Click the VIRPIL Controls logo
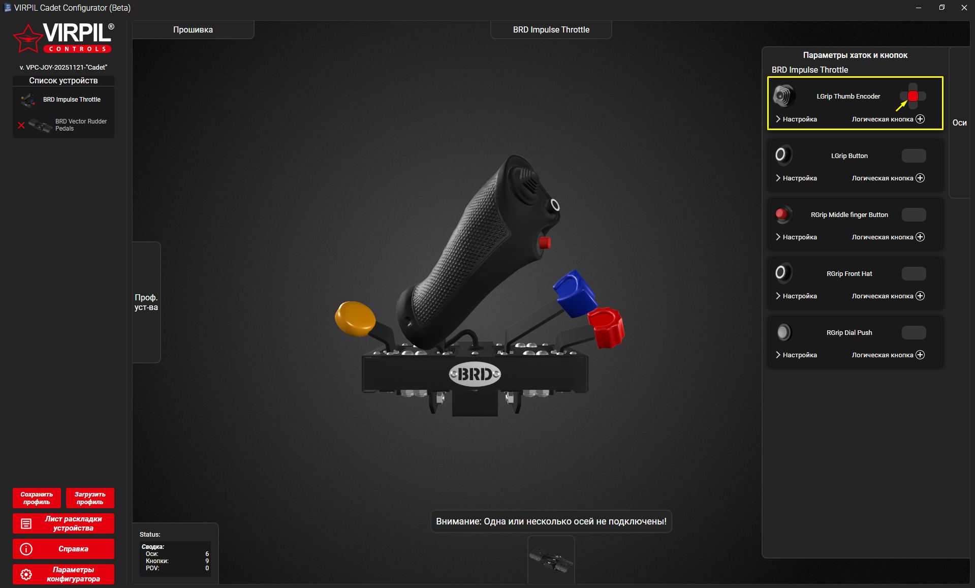The width and height of the screenshot is (975, 588). tap(64, 38)
